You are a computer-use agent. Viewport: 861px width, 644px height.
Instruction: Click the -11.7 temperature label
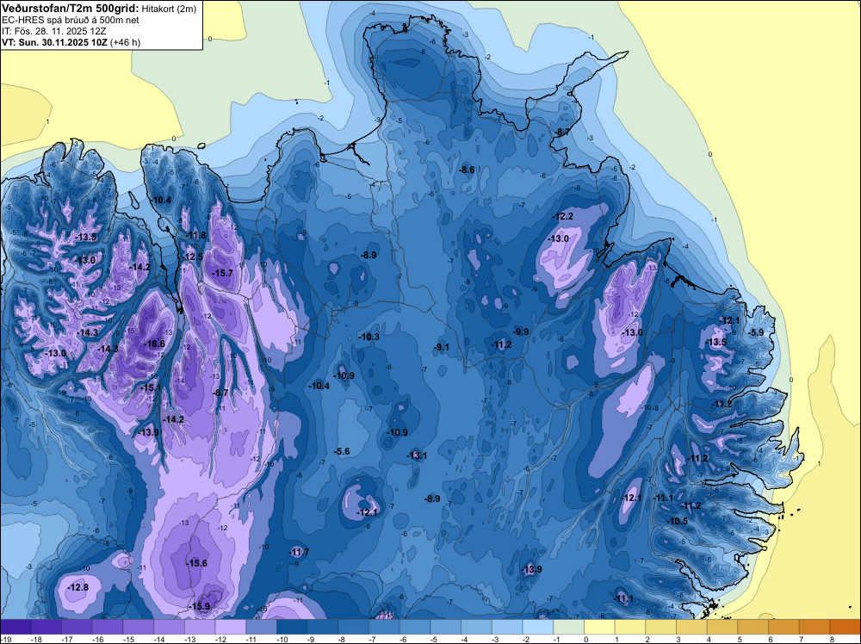299,552
